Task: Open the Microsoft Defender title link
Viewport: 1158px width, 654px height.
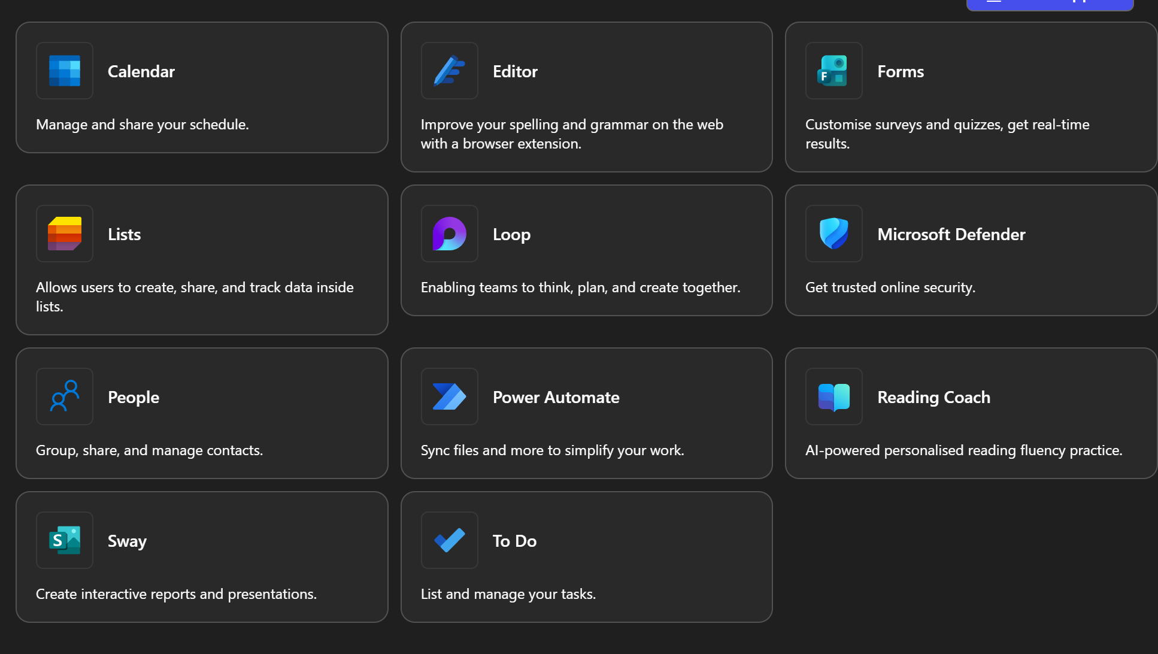Action: pyautogui.click(x=951, y=234)
